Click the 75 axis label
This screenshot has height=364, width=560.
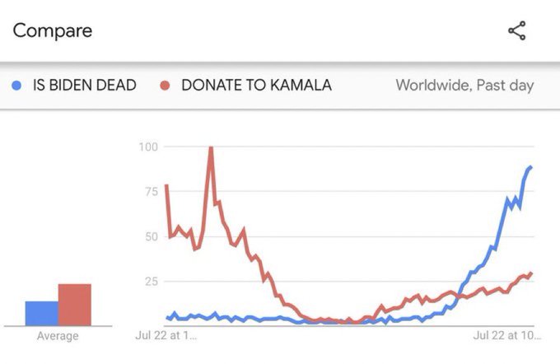[x=151, y=191]
